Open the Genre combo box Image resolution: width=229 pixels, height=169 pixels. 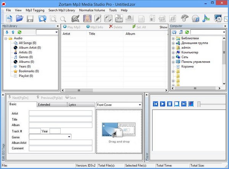(x=69, y=136)
